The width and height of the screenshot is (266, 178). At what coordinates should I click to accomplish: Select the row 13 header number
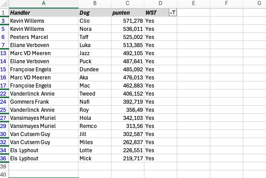coord(3,53)
